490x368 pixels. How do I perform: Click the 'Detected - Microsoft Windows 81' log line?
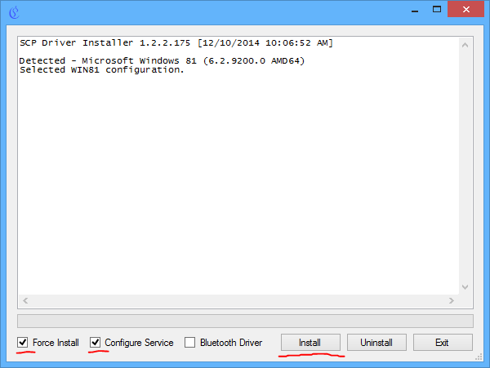162,60
